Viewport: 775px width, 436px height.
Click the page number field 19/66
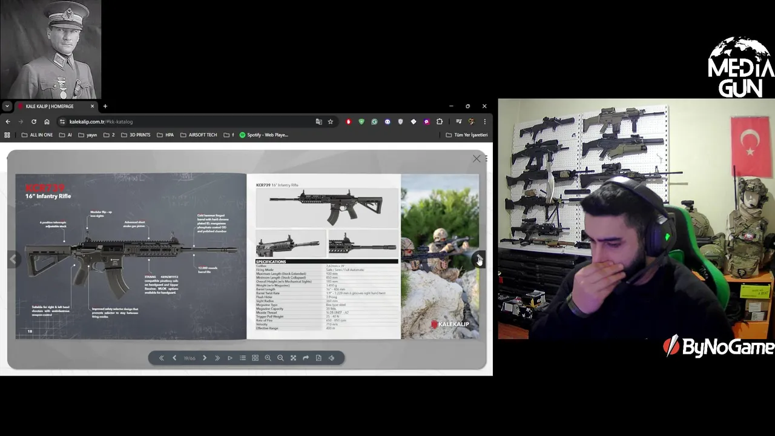click(190, 358)
